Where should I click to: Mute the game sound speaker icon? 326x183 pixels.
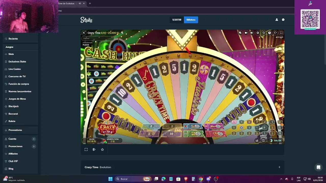252,33
